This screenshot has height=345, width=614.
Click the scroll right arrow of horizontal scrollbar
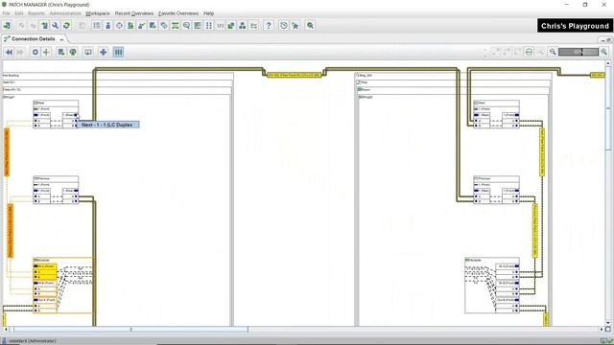[602, 330]
